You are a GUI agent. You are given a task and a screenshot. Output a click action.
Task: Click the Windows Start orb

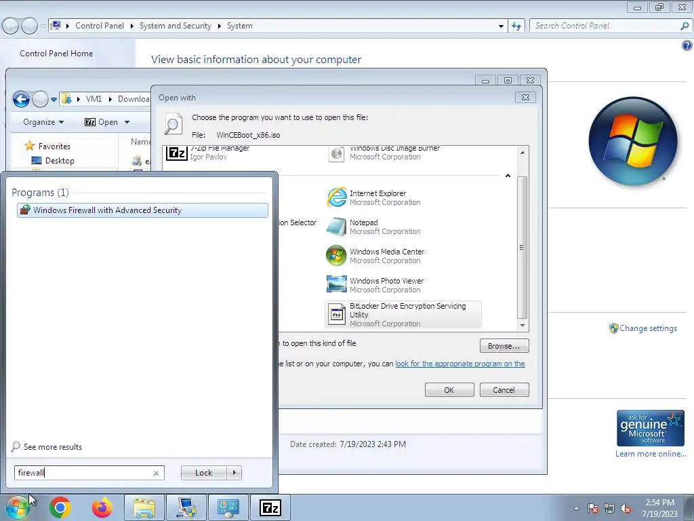(x=17, y=508)
